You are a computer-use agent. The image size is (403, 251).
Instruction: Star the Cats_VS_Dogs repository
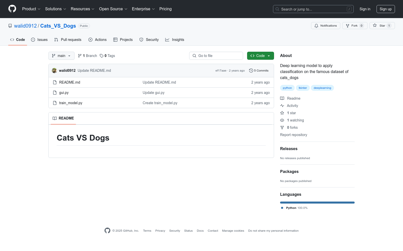click(x=382, y=26)
